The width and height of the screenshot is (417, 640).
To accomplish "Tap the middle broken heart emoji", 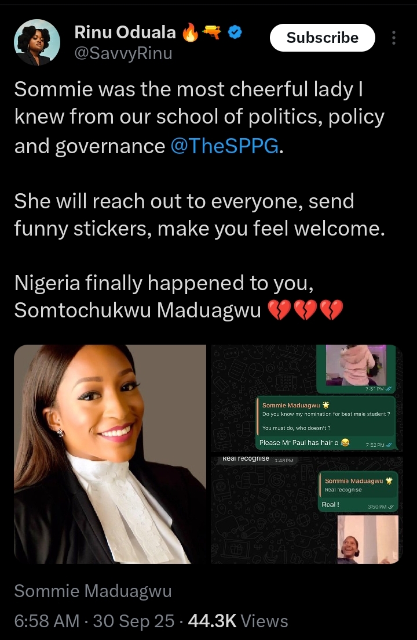I will tap(305, 310).
